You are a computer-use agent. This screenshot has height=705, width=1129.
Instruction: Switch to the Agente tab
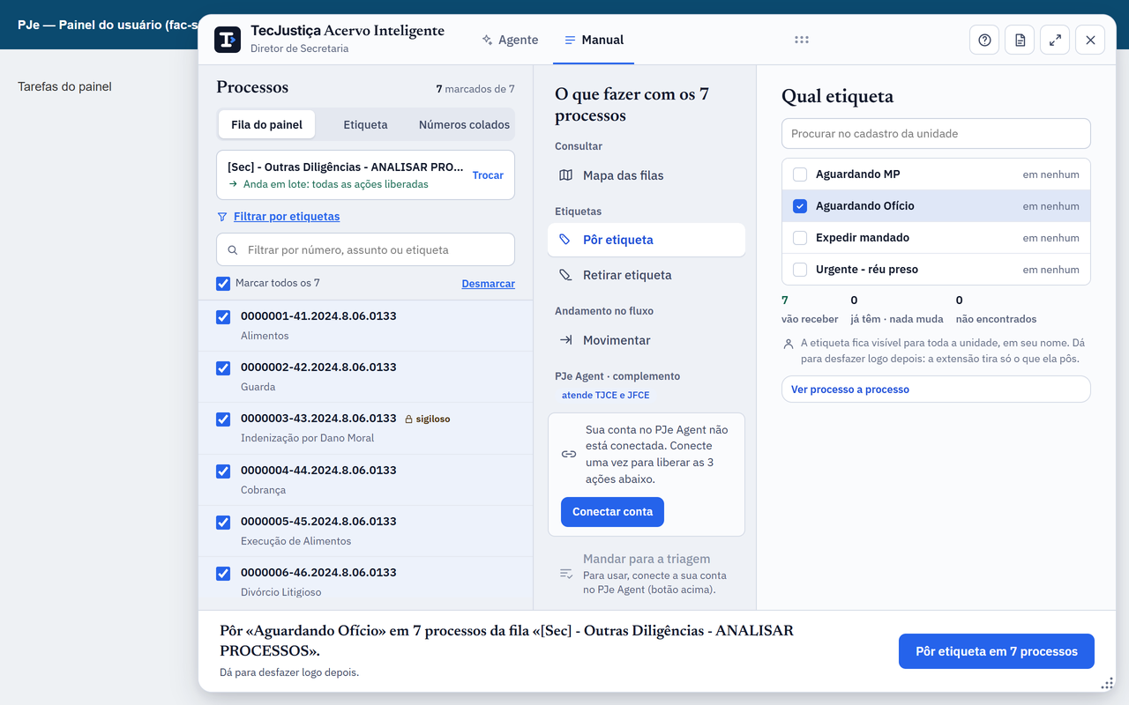point(510,40)
